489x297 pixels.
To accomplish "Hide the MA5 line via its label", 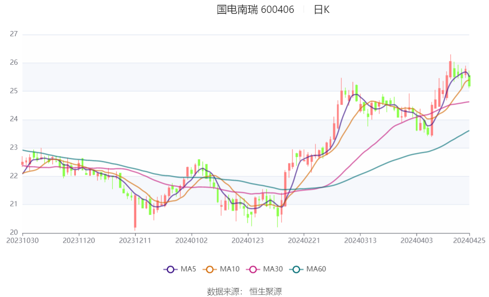I will 188,269.
